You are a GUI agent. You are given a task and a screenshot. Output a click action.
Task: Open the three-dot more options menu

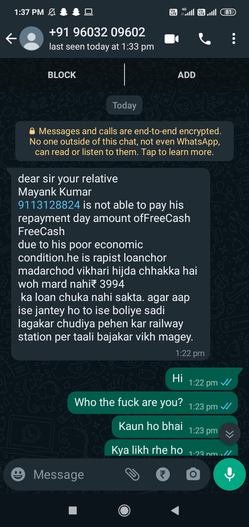pyautogui.click(x=234, y=39)
